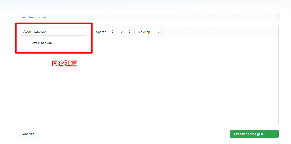Screen dimensions: 291x144
Task: Click the Gist description input field
Action: click(x=148, y=17)
